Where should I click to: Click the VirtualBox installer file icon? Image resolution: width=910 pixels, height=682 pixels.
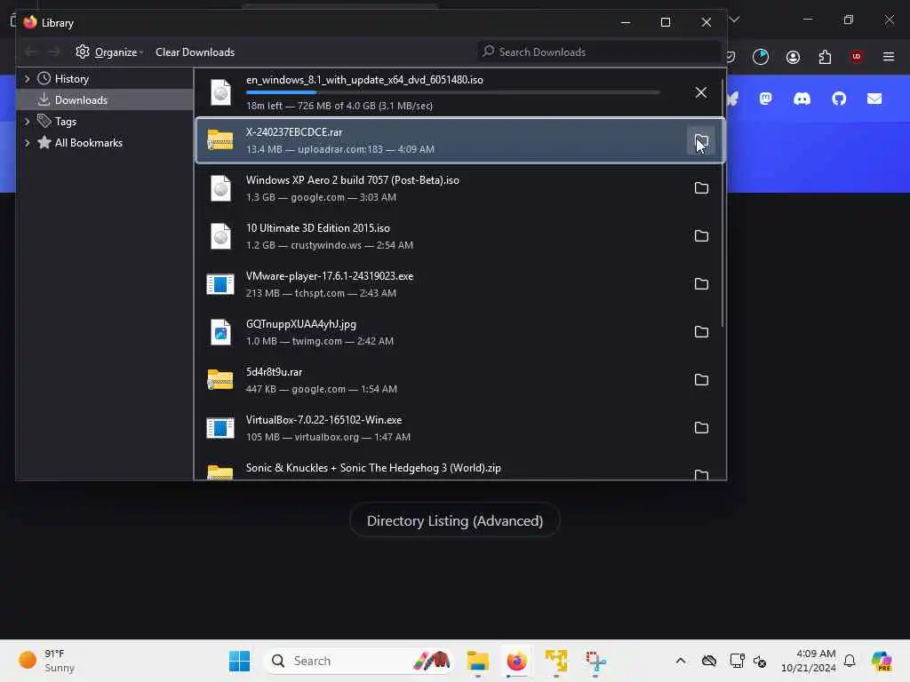220,428
